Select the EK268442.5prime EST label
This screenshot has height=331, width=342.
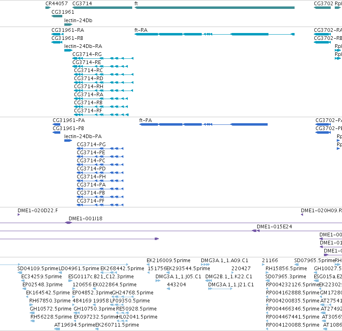click(122, 269)
